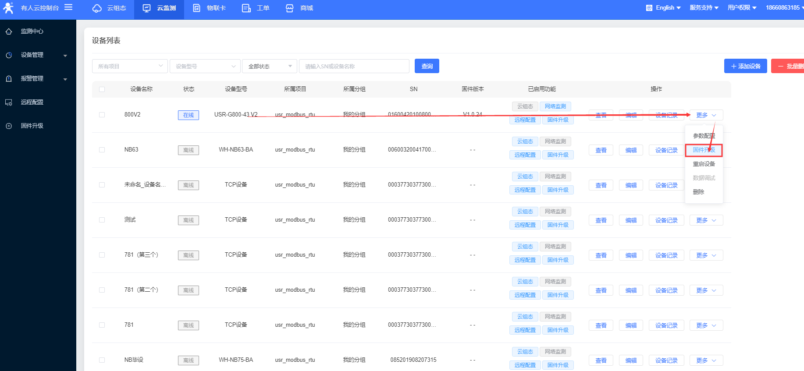Select 重启设备 in the dropdown menu
Image resolution: width=804 pixels, height=371 pixels.
[704, 164]
